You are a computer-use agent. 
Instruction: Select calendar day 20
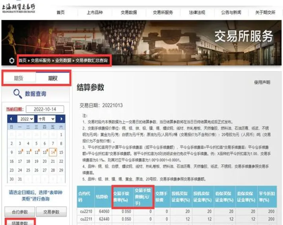click(x=44, y=161)
